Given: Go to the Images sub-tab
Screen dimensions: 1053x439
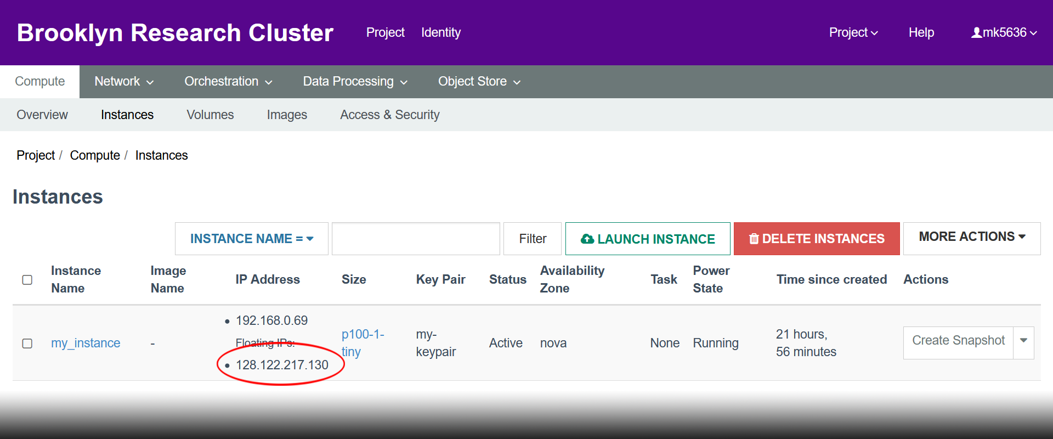Looking at the screenshot, I should click(x=287, y=115).
